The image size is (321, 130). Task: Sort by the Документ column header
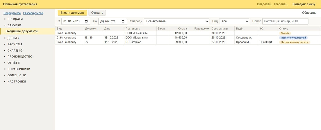[93, 28]
